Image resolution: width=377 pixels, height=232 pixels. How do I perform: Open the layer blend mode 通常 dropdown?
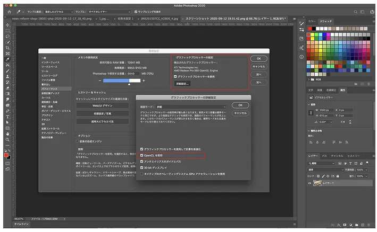point(326,169)
